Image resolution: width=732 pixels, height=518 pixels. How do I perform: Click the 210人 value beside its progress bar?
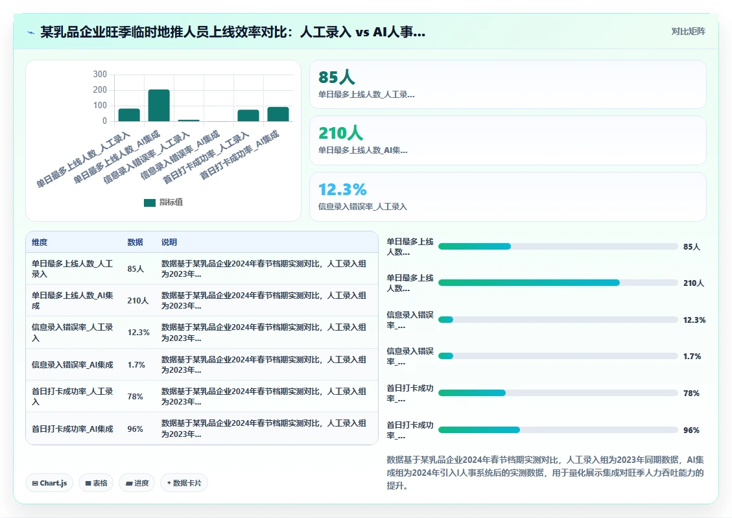pyautogui.click(x=694, y=283)
